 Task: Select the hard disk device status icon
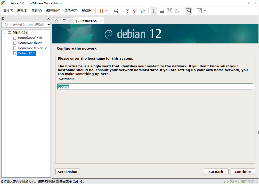pyautogui.click(x=226, y=181)
